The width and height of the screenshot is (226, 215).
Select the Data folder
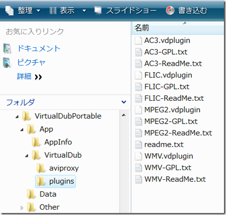(x=48, y=194)
